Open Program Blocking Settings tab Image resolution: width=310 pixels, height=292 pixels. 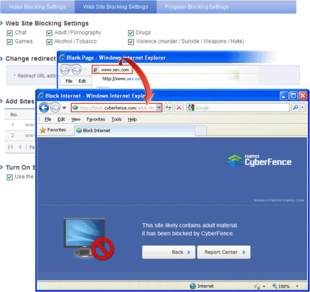pyautogui.click(x=197, y=7)
